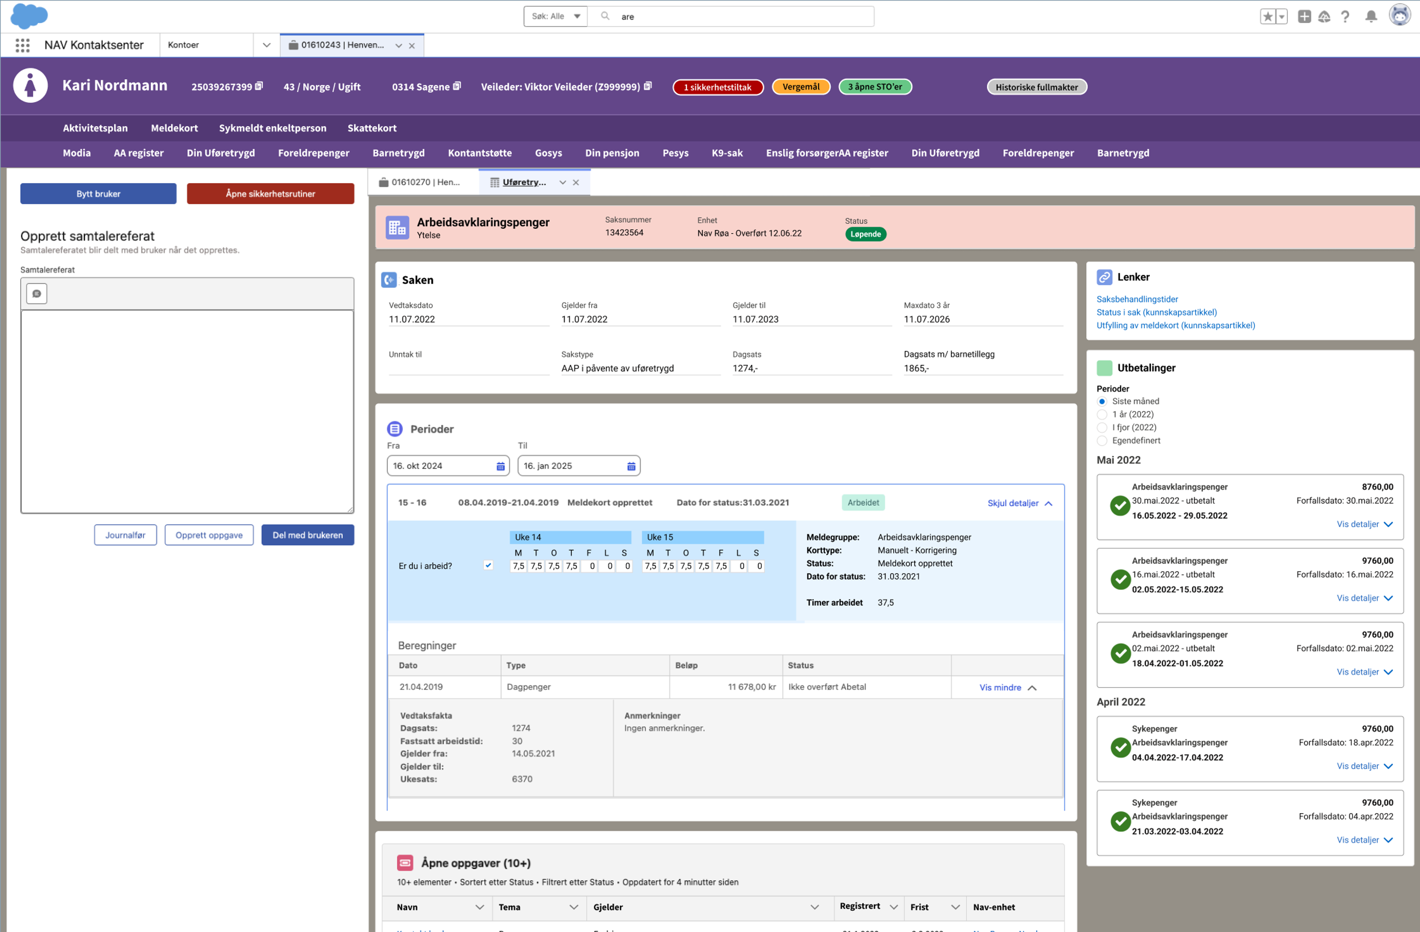Open the Fra date calendar picker icon

[501, 466]
